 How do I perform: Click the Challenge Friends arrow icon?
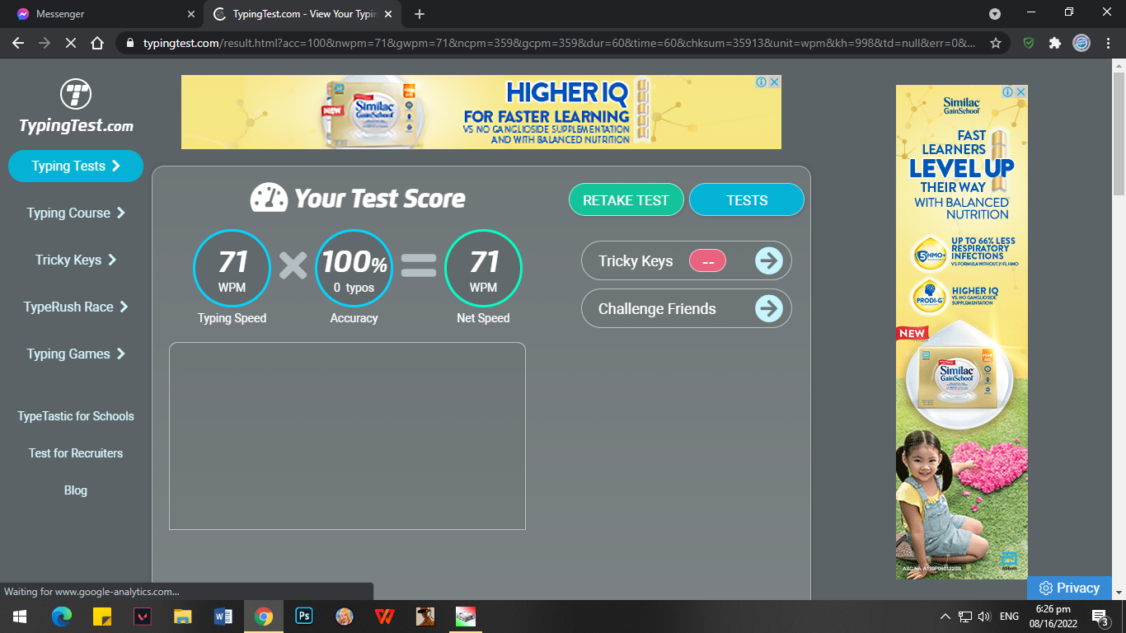coord(769,309)
